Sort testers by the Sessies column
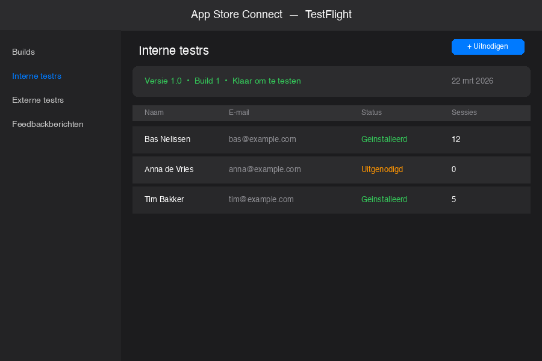This screenshot has width=542, height=361. click(464, 113)
